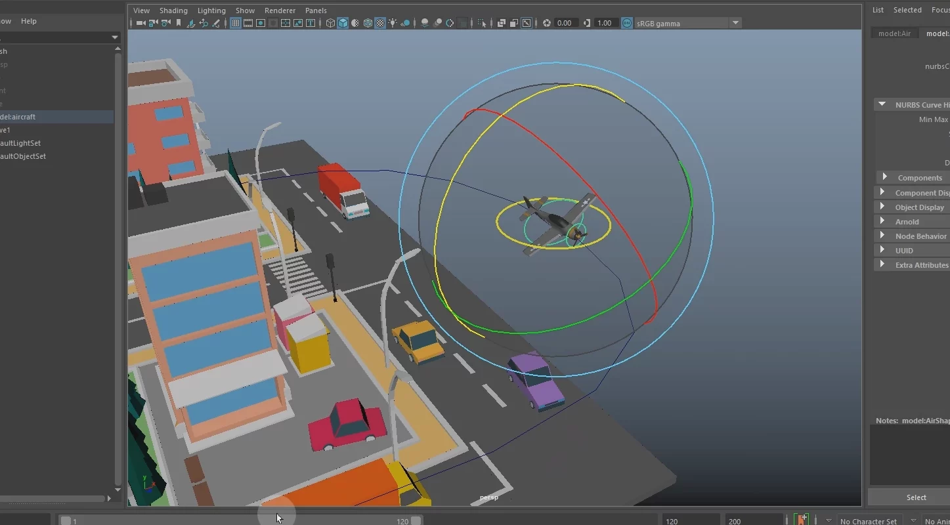Click the use all lights icon

(393, 23)
